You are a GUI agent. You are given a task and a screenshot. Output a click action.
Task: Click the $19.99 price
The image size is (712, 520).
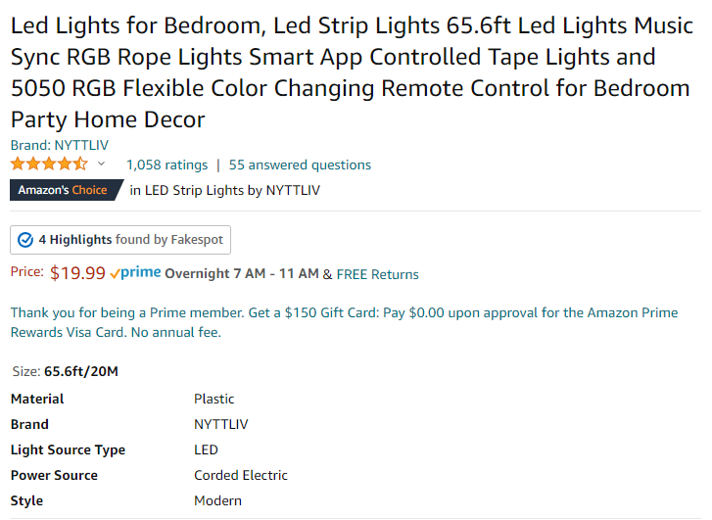pos(77,273)
